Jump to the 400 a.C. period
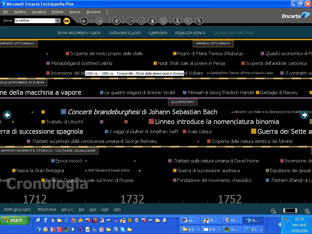 pyautogui.click(x=68, y=210)
